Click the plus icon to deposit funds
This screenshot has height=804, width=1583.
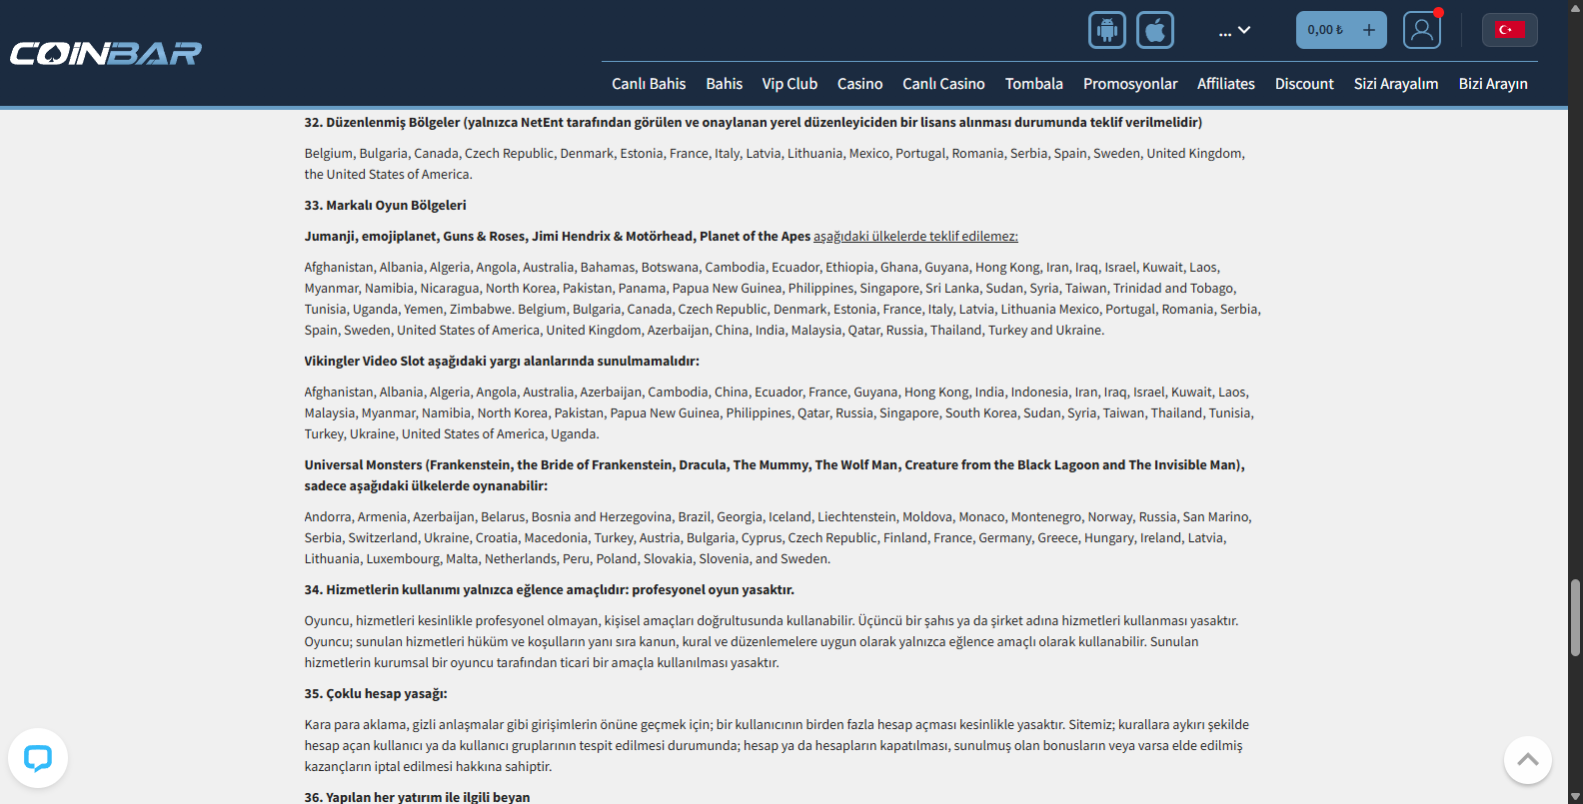click(1368, 30)
